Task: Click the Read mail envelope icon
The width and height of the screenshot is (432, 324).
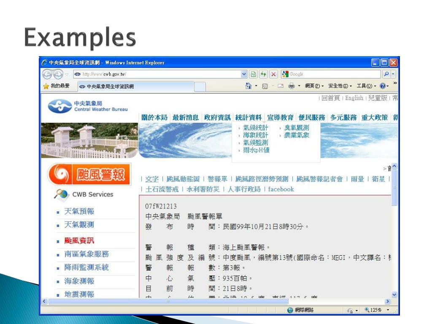Action: [281, 86]
